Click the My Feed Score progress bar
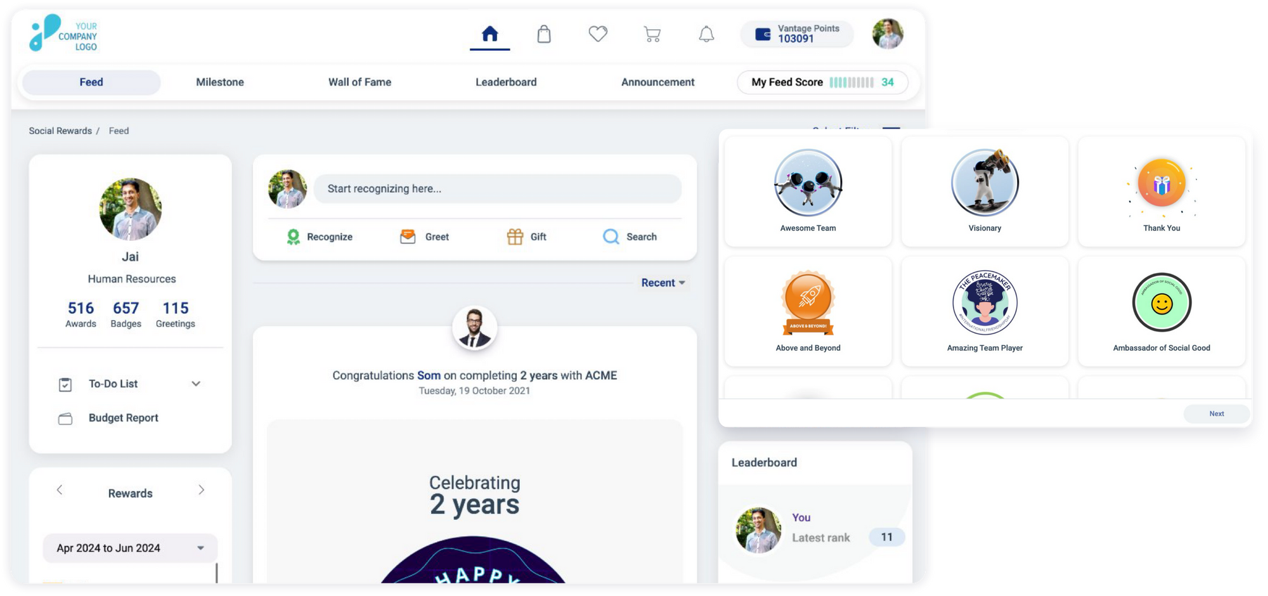The image size is (1268, 596). [x=851, y=82]
